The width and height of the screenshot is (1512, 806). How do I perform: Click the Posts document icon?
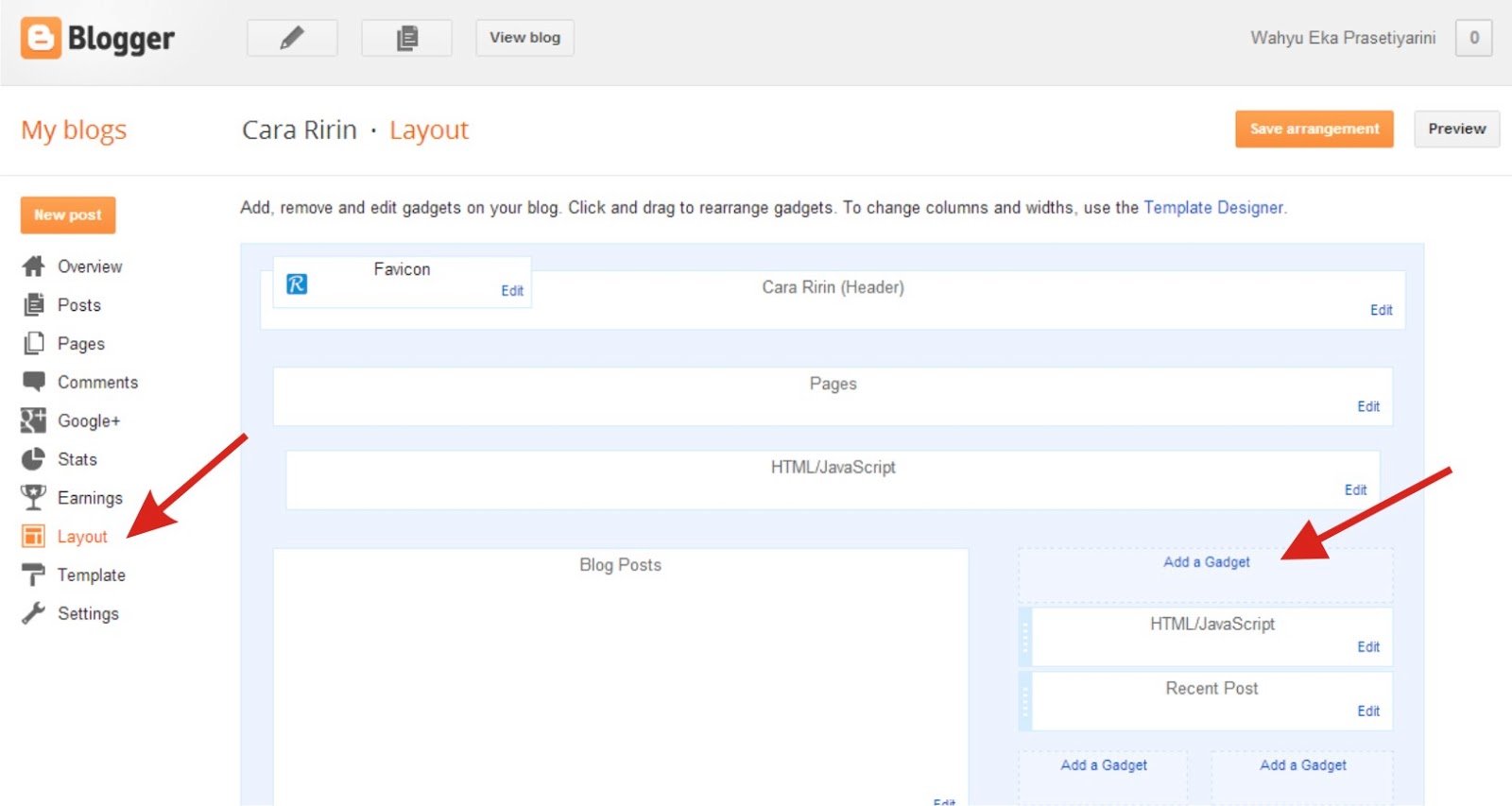[x=33, y=305]
